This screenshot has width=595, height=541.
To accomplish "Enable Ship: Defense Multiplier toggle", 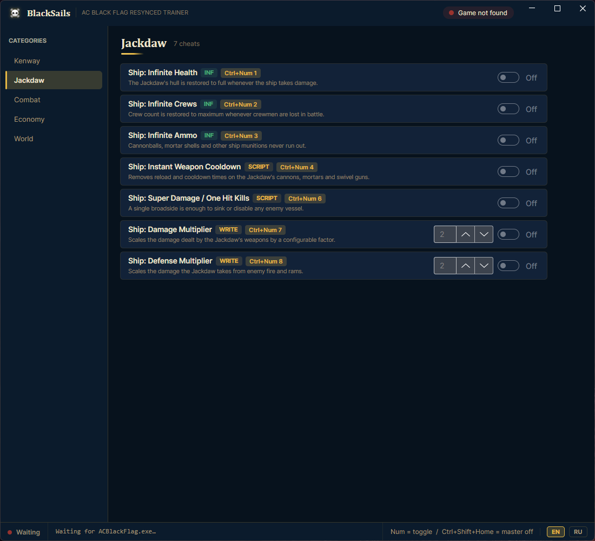I will [508, 266].
